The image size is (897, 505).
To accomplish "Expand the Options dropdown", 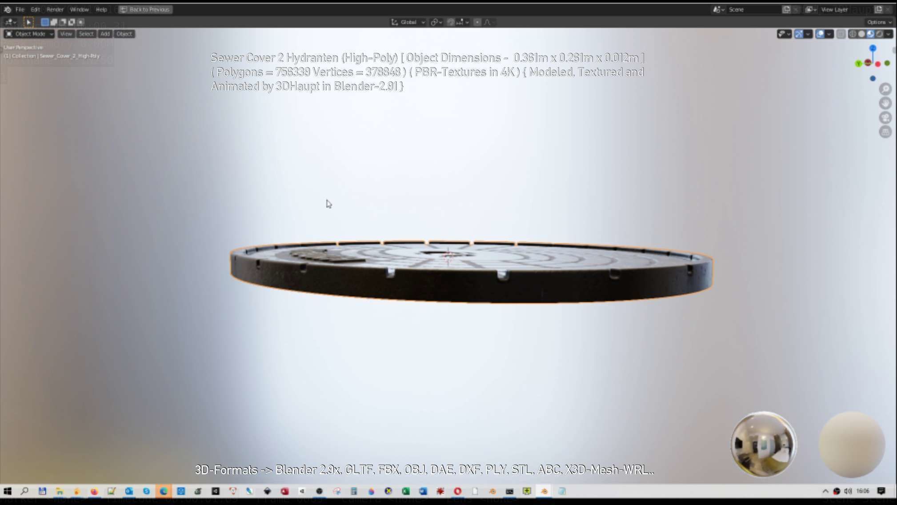I will tap(878, 22).
